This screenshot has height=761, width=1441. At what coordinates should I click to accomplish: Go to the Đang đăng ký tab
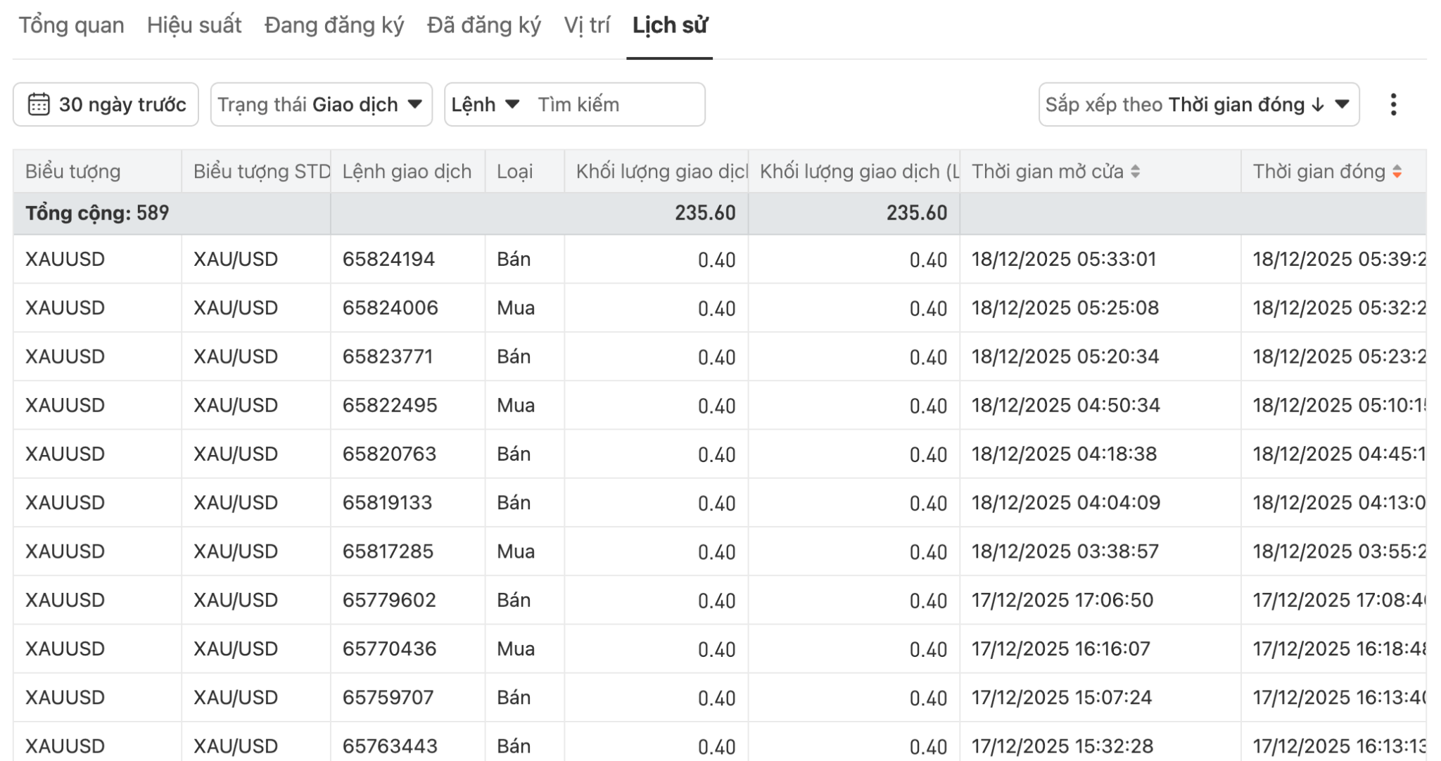(334, 25)
